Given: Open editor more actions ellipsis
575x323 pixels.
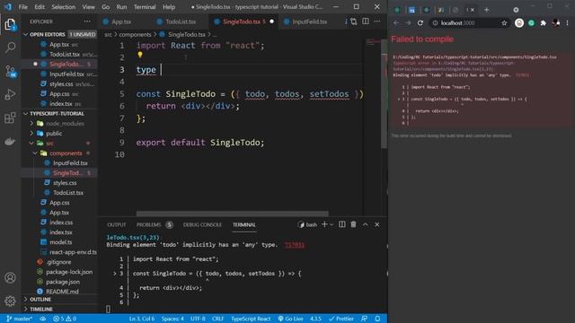Looking at the screenshot, I should [x=377, y=22].
